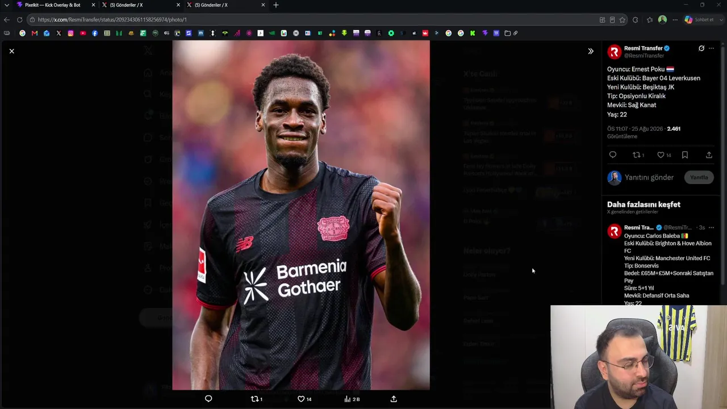Viewport: 727px width, 409px height.
Task: Open the @ResmiTransfer handle link
Action: pos(644,56)
